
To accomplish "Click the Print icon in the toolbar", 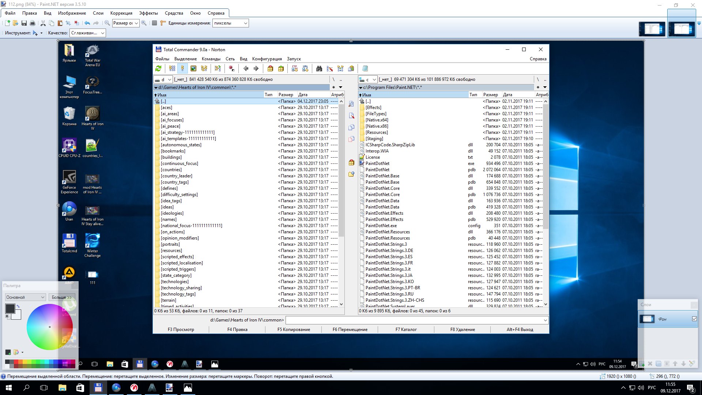I will tap(33, 23).
